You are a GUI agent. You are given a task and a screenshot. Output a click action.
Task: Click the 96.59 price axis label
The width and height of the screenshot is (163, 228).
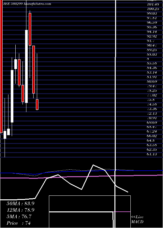click(x=152, y=22)
